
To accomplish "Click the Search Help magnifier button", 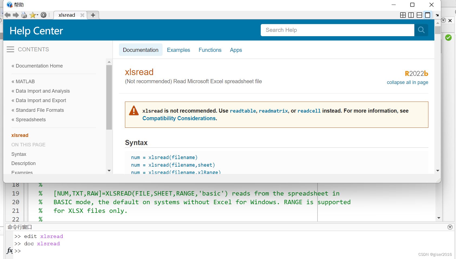I will click(421, 30).
